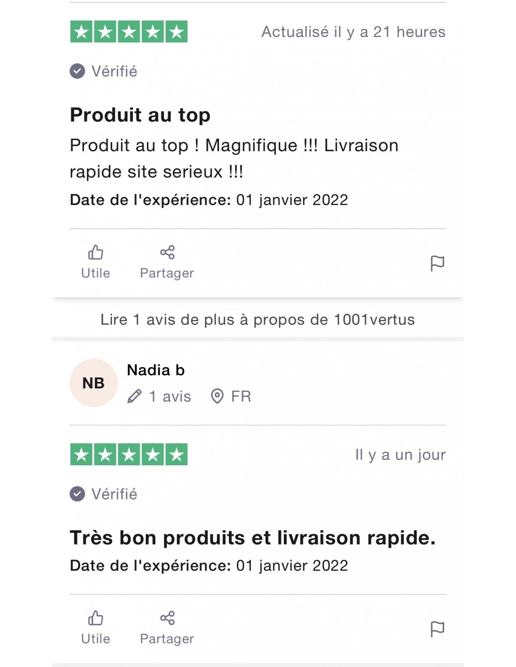Open the "Produit au top" review title

pos(140,115)
